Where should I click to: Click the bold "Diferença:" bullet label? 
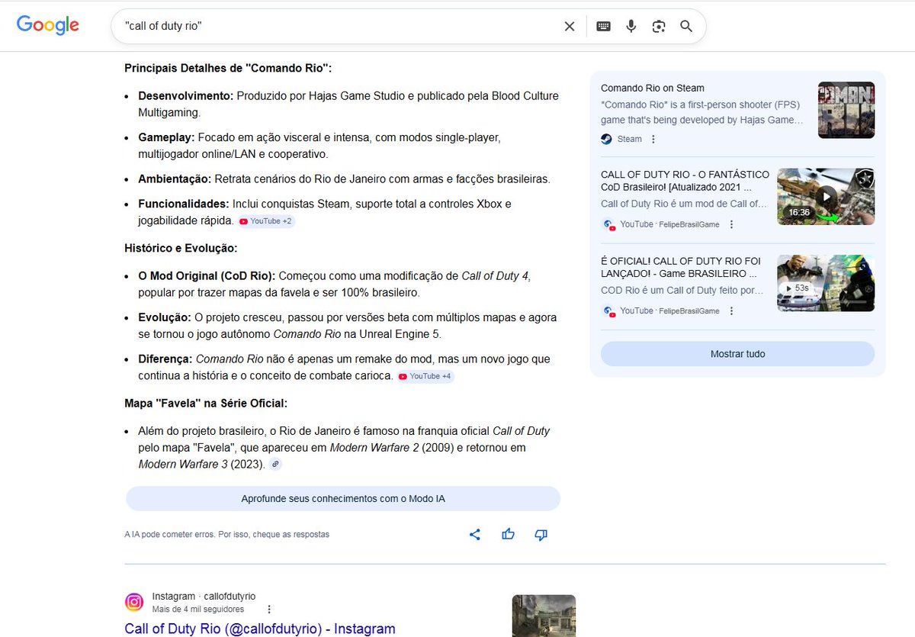click(x=165, y=359)
